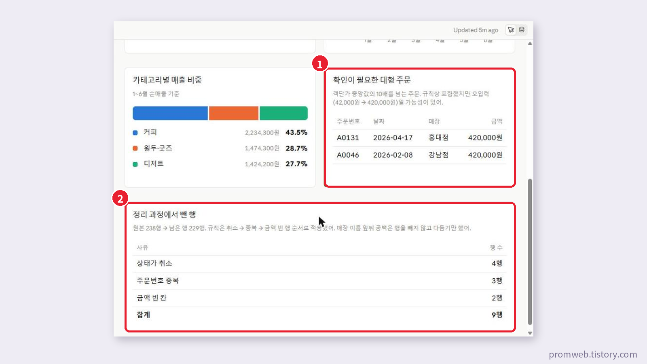Click the scrollbar down arrow
This screenshot has width=647, height=364.
530,333
